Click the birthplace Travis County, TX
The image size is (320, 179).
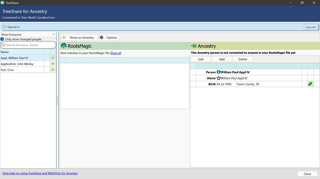coord(248,84)
